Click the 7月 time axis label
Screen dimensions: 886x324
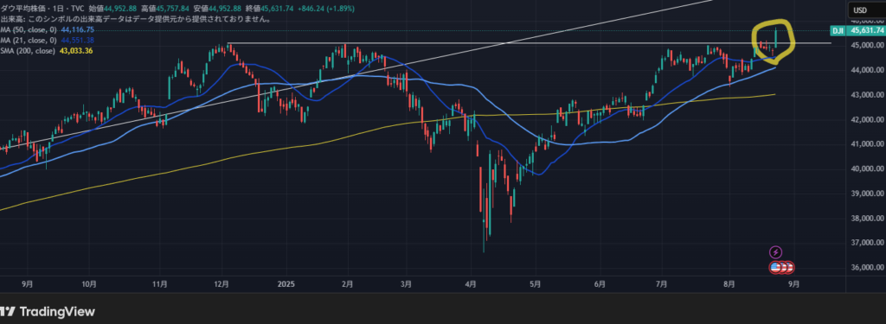click(662, 284)
